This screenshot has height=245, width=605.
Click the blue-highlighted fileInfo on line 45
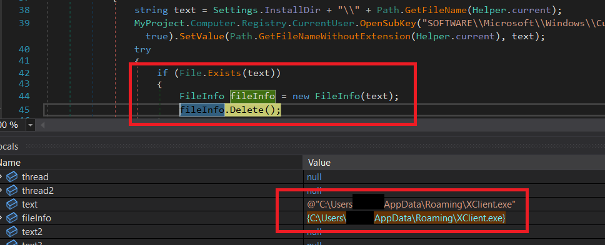tap(202, 110)
